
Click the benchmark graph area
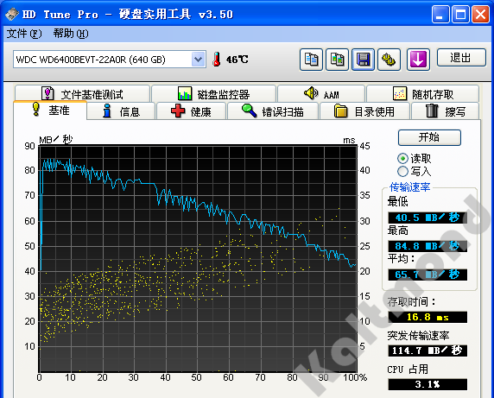pyautogui.click(x=198, y=258)
